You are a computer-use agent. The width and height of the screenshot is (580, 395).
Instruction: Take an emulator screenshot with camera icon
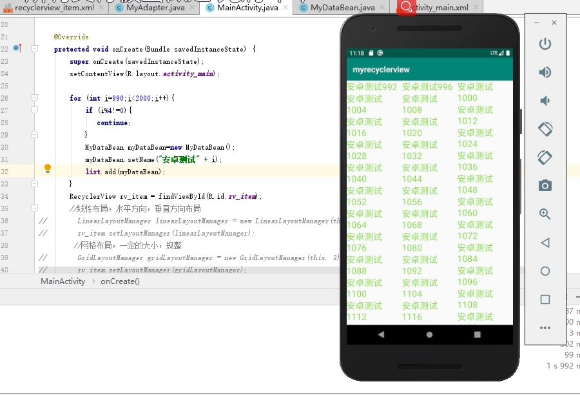[x=545, y=186]
